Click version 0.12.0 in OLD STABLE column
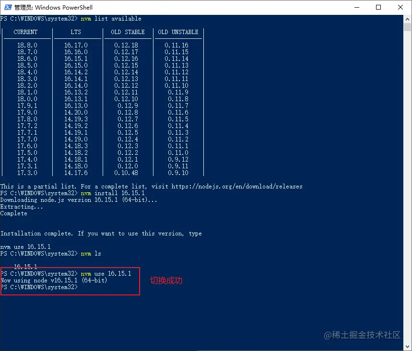 (128, 166)
